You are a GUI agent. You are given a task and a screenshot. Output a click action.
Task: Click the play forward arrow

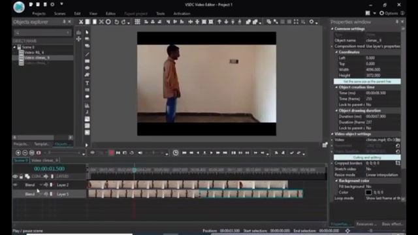point(211,153)
